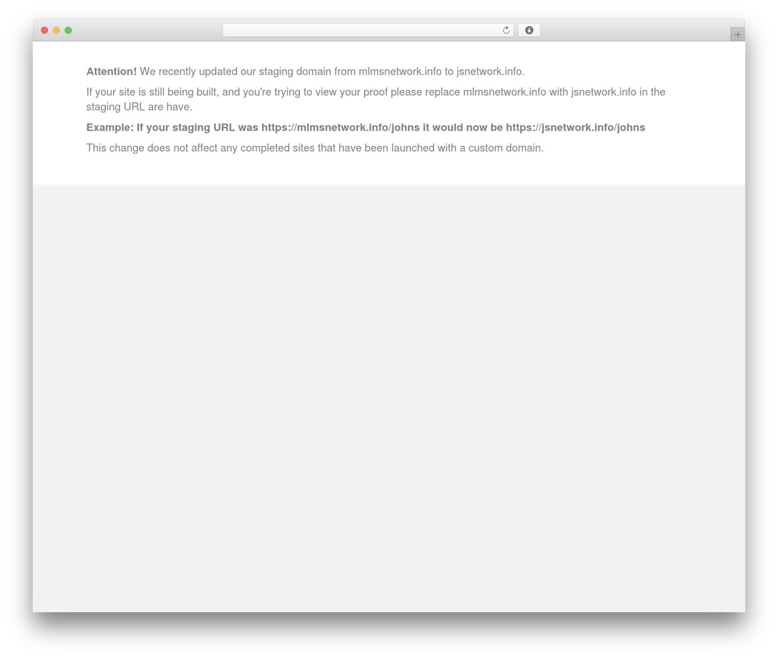Click the 'Example: If your staging URL was' line
The height and width of the screenshot is (659, 778).
pyautogui.click(x=366, y=128)
